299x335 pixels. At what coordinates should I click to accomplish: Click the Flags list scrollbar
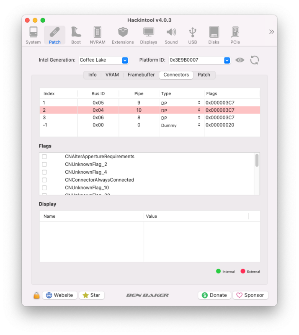tap(257, 160)
